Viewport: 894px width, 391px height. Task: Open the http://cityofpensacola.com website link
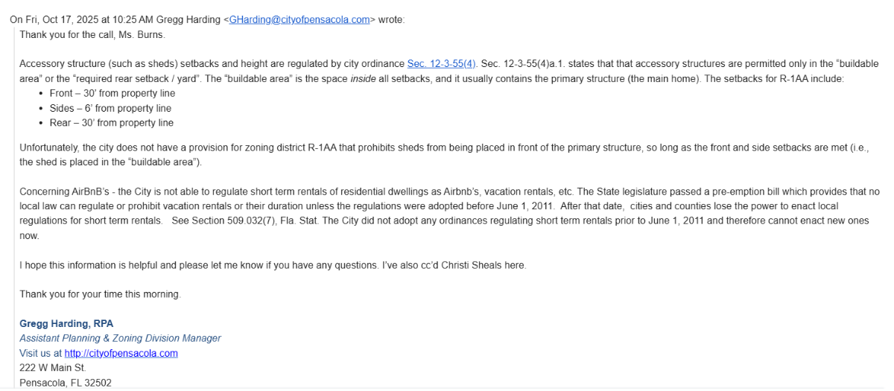121,353
